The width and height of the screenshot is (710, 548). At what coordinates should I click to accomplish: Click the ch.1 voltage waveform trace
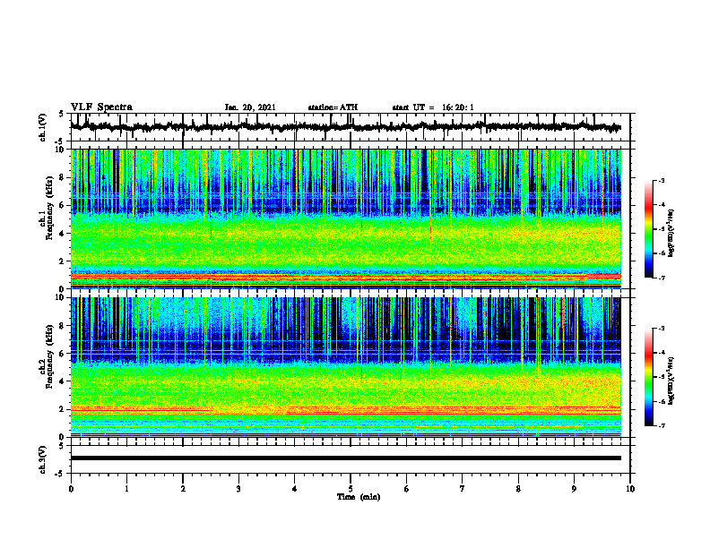click(345, 127)
